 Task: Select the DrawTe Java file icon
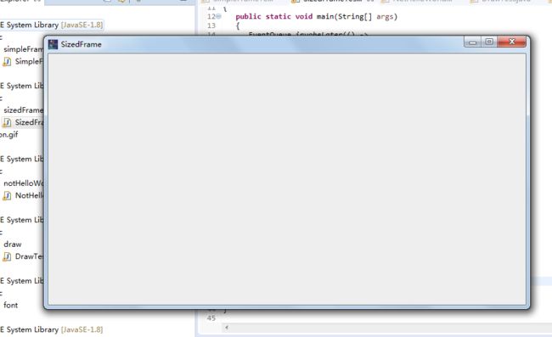pyautogui.click(x=7, y=257)
